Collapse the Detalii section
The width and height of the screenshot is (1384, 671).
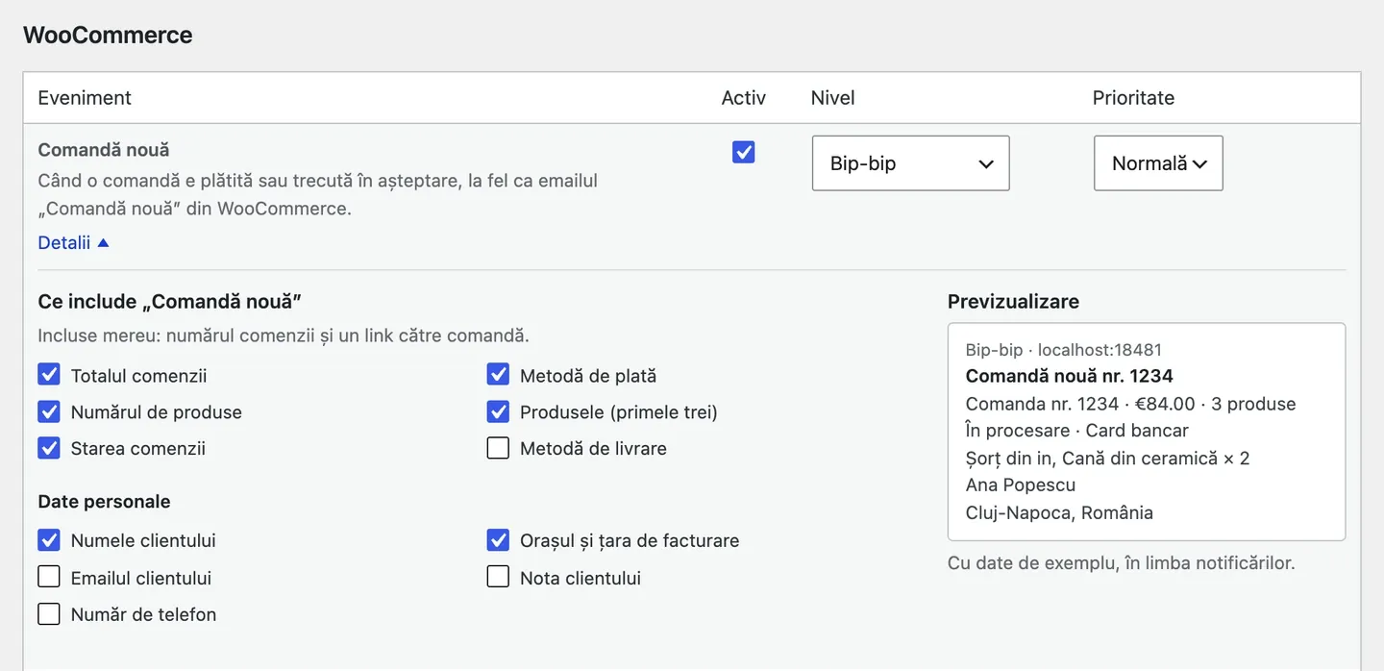[74, 243]
